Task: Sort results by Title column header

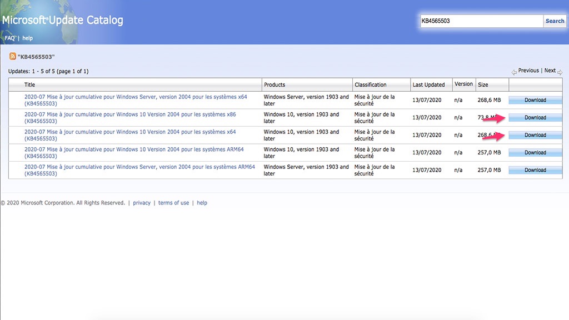Action: (30, 84)
